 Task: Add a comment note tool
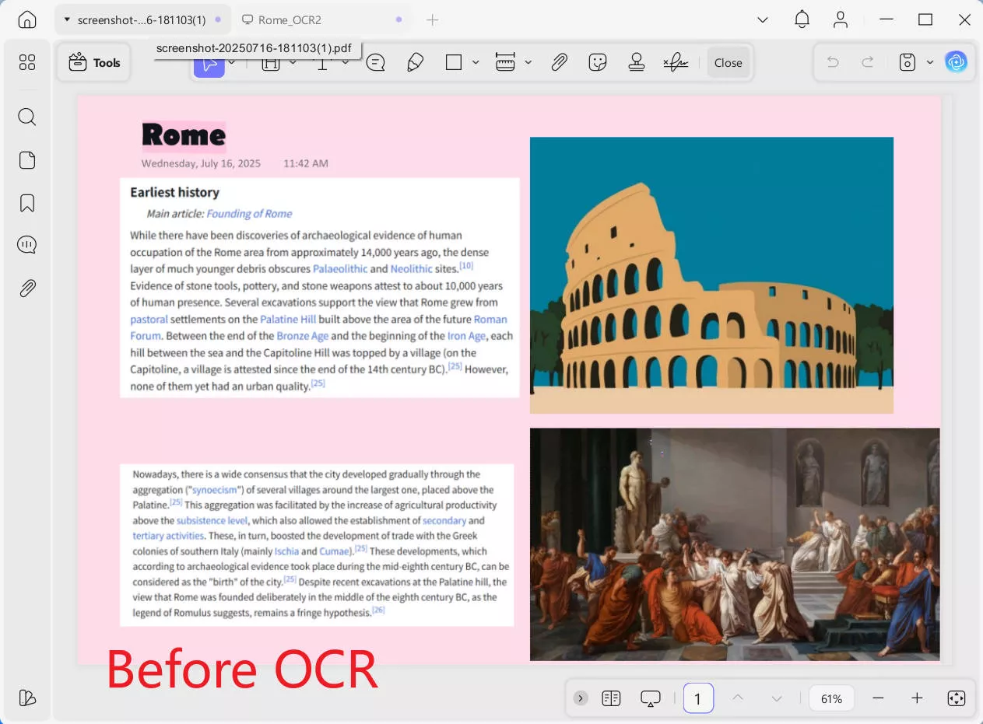click(x=376, y=63)
